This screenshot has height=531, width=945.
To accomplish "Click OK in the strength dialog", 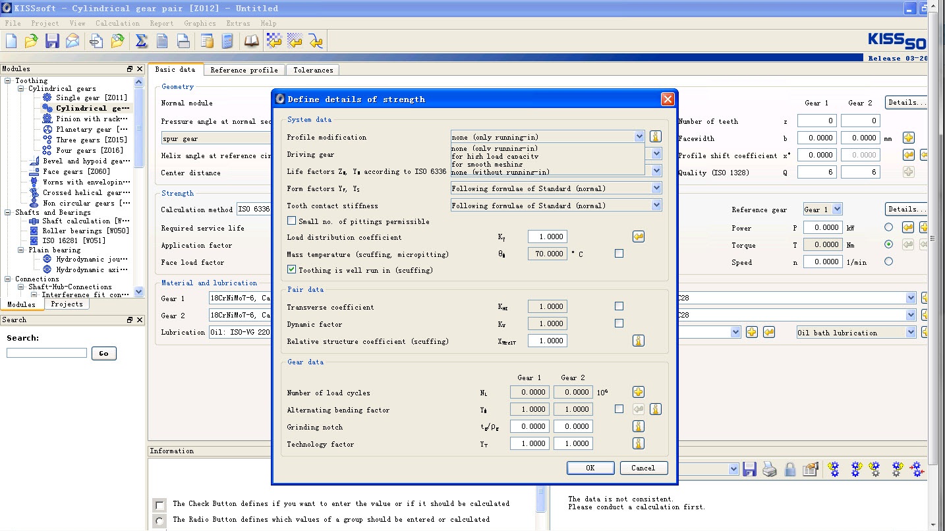I will point(590,468).
